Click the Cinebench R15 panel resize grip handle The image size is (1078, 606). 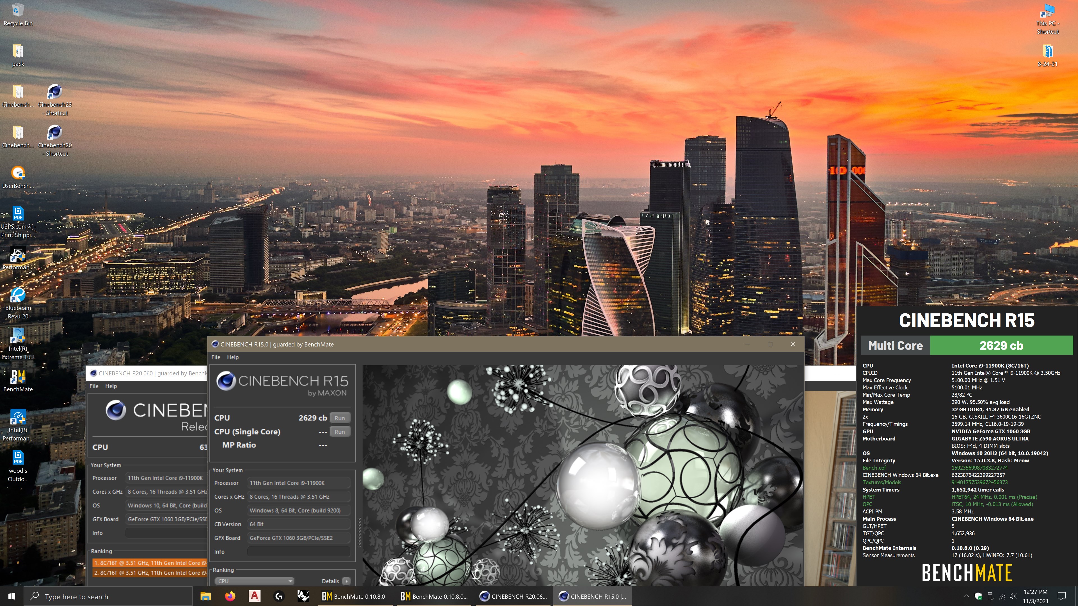point(359,532)
